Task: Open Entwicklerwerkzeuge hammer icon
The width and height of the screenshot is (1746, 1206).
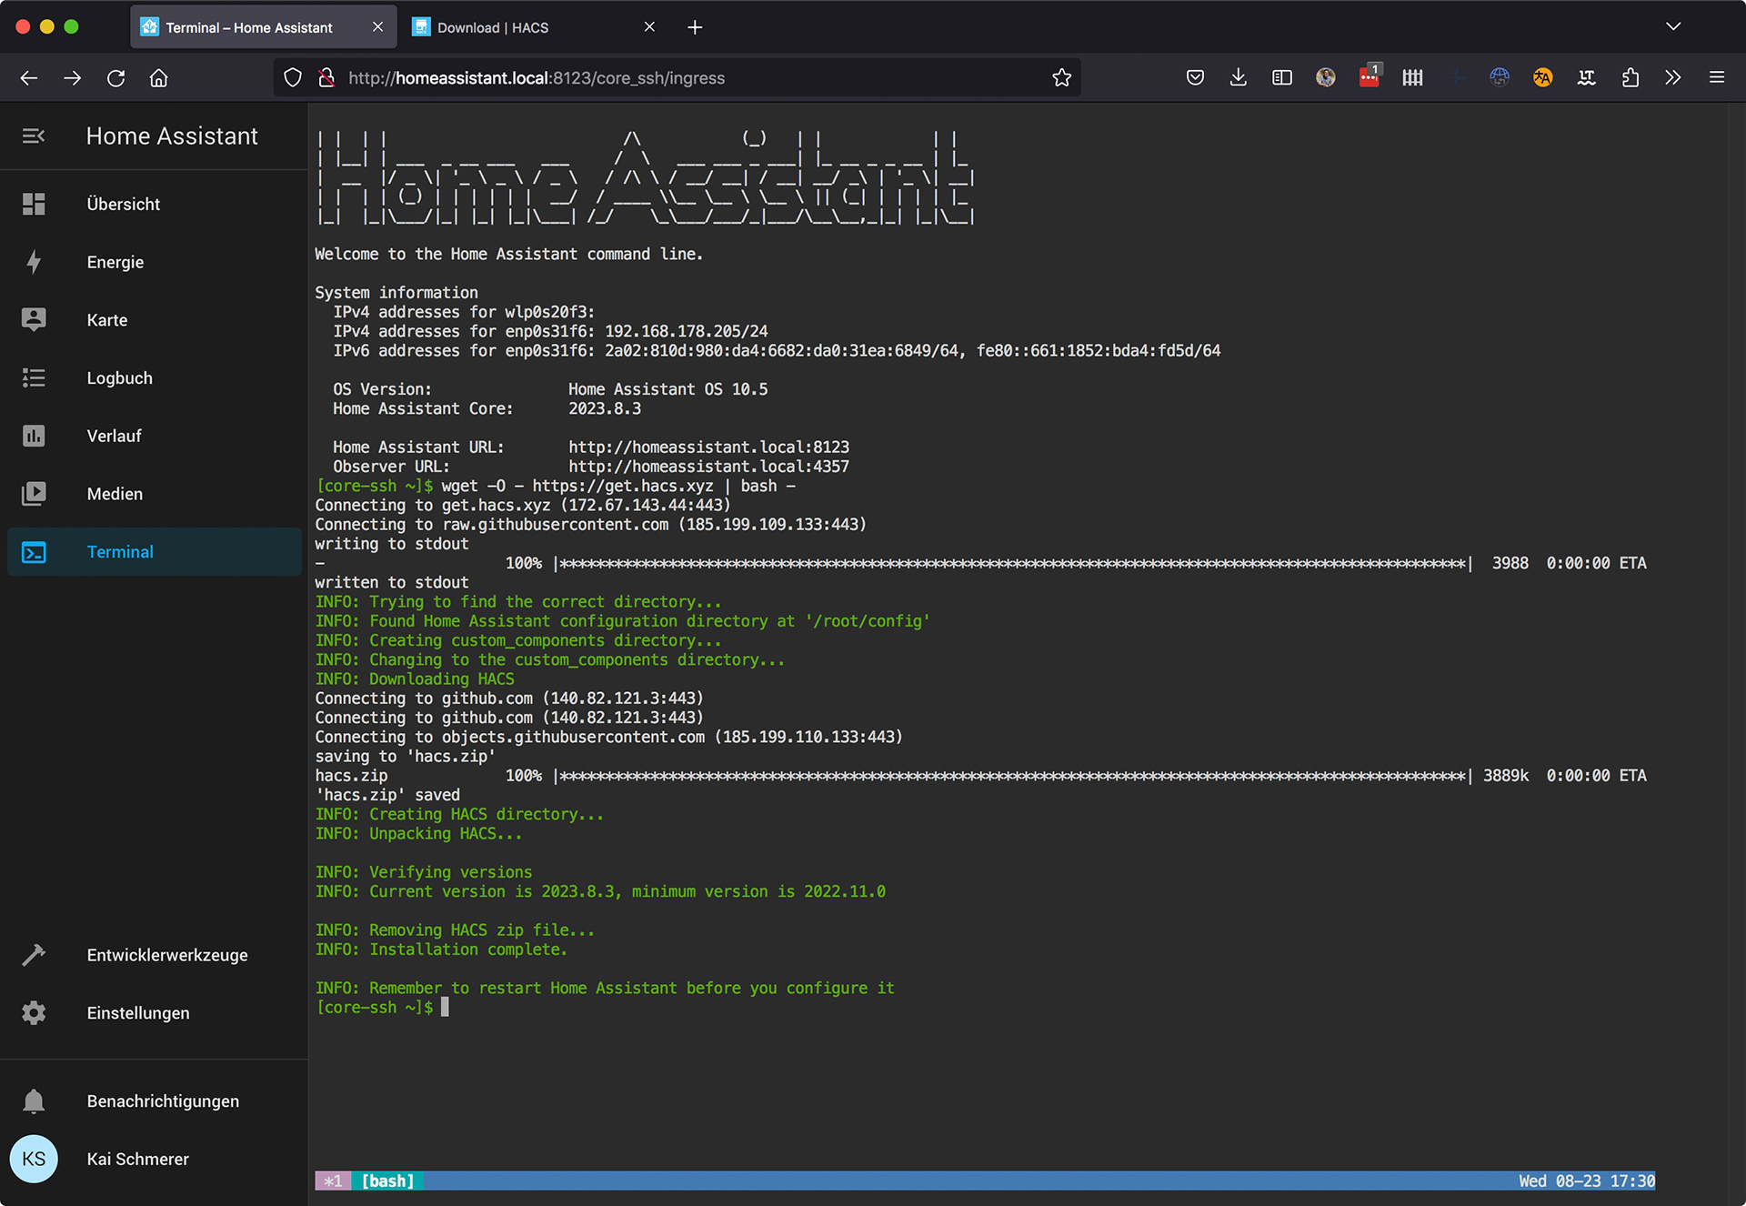Action: [x=34, y=955]
